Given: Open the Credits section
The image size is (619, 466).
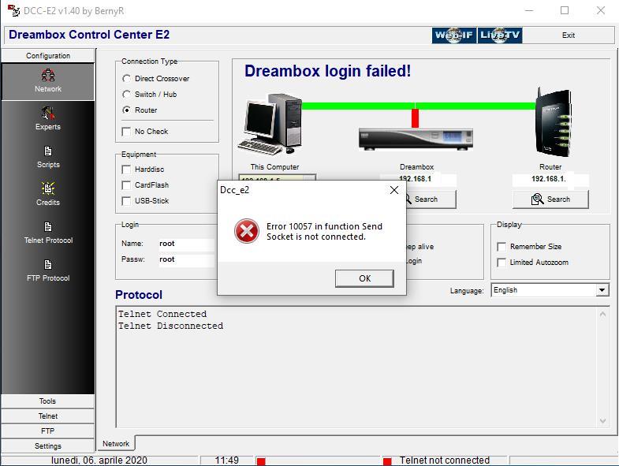Looking at the screenshot, I should [48, 194].
